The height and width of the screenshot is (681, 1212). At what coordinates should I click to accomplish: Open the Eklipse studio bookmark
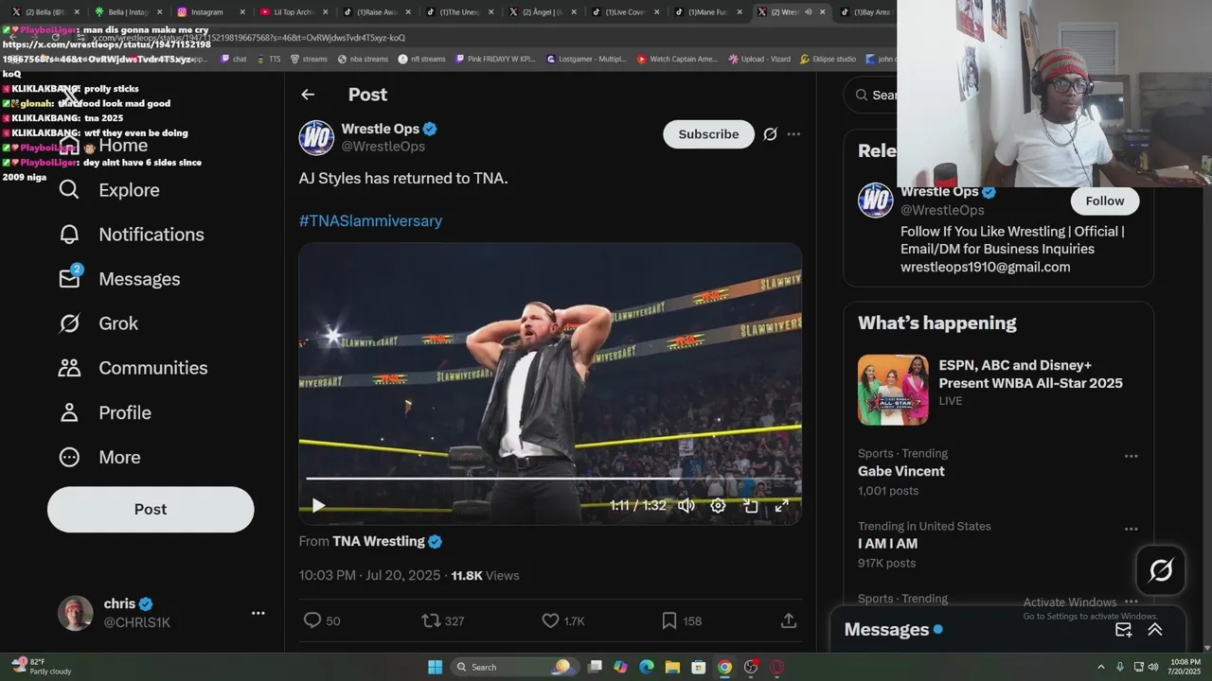(827, 59)
